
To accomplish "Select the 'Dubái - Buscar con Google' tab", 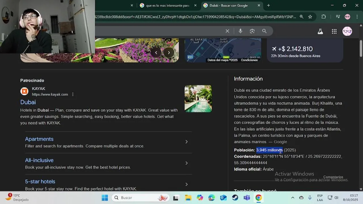I will click(228, 5).
